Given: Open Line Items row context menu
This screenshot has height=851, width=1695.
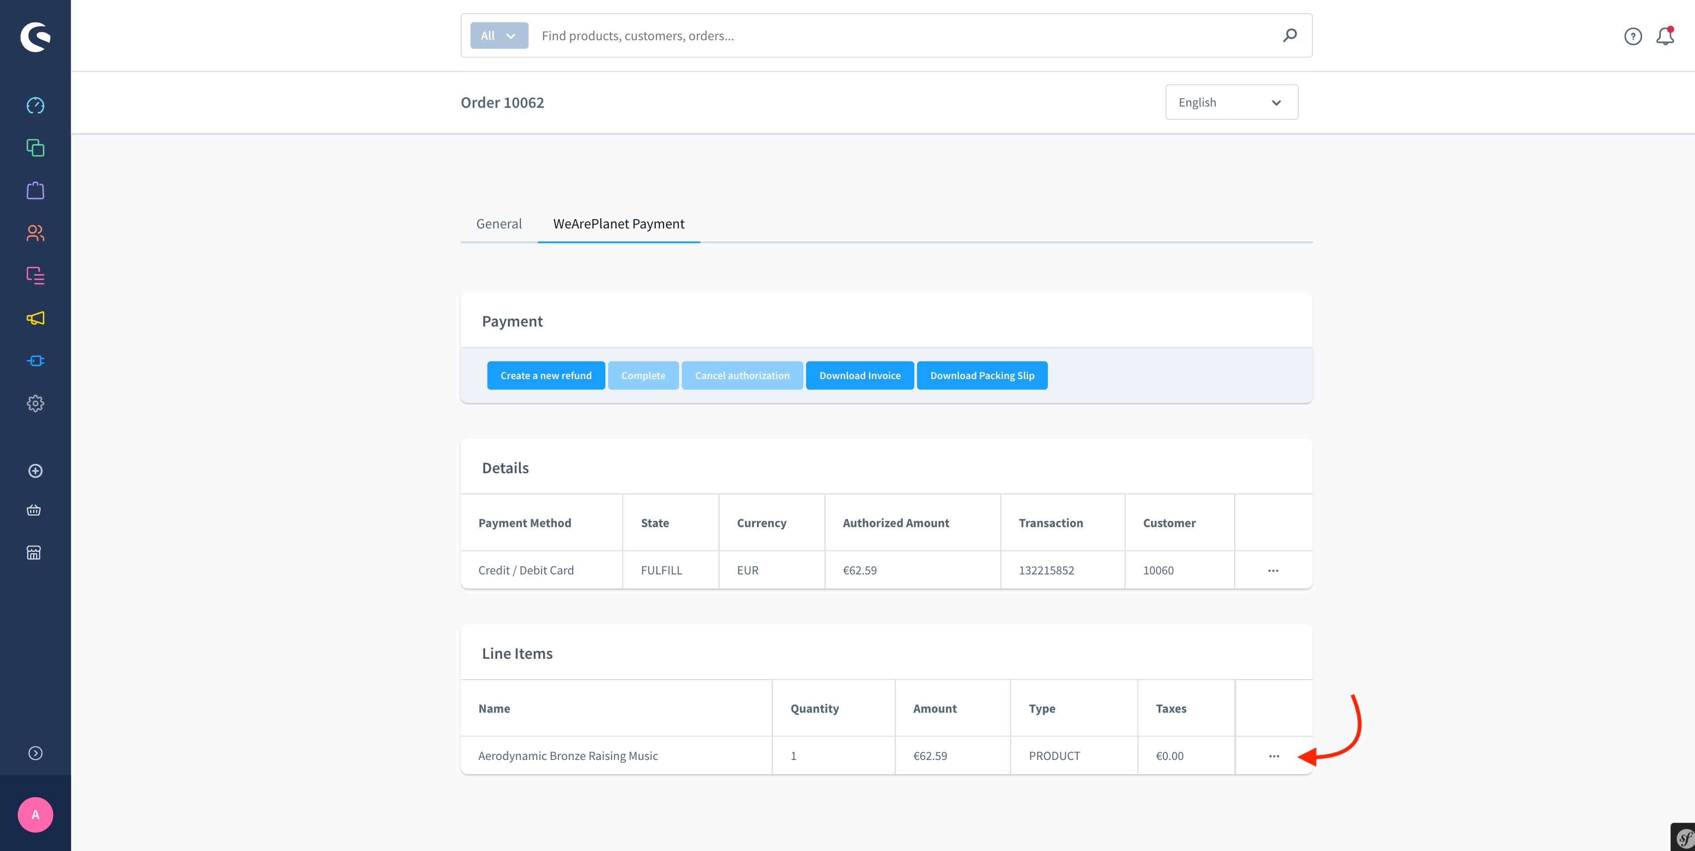Looking at the screenshot, I should coord(1274,756).
